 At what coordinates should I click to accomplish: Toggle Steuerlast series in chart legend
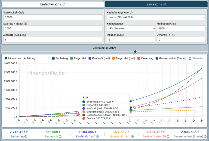196,58
